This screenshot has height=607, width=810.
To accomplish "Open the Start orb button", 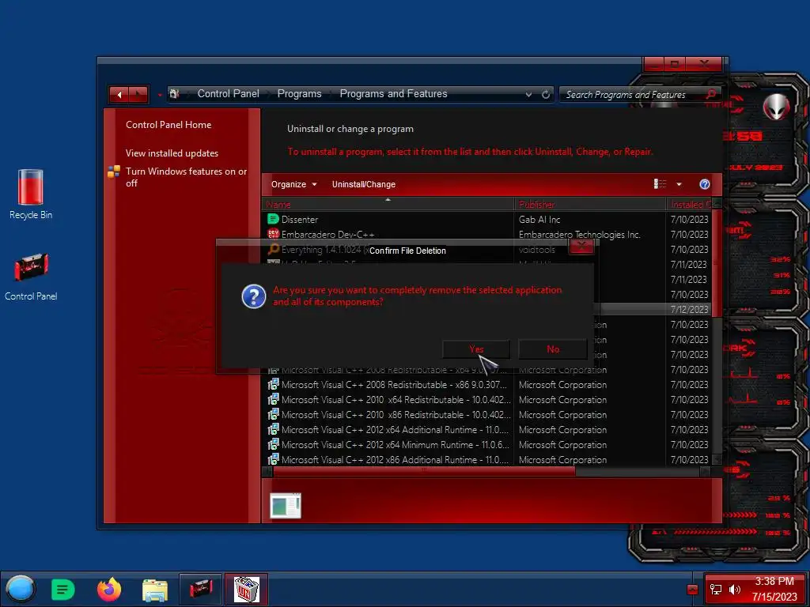I will [20, 589].
